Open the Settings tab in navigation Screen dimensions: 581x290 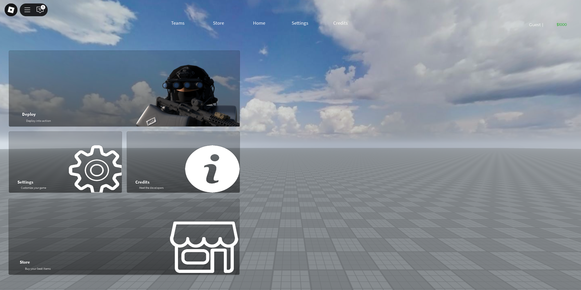pyautogui.click(x=300, y=23)
